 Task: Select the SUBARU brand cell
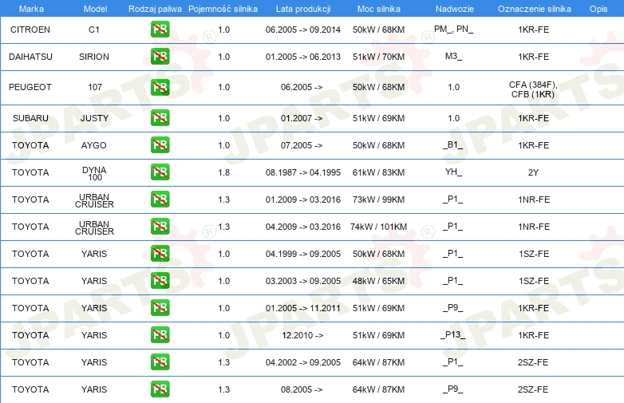click(30, 118)
